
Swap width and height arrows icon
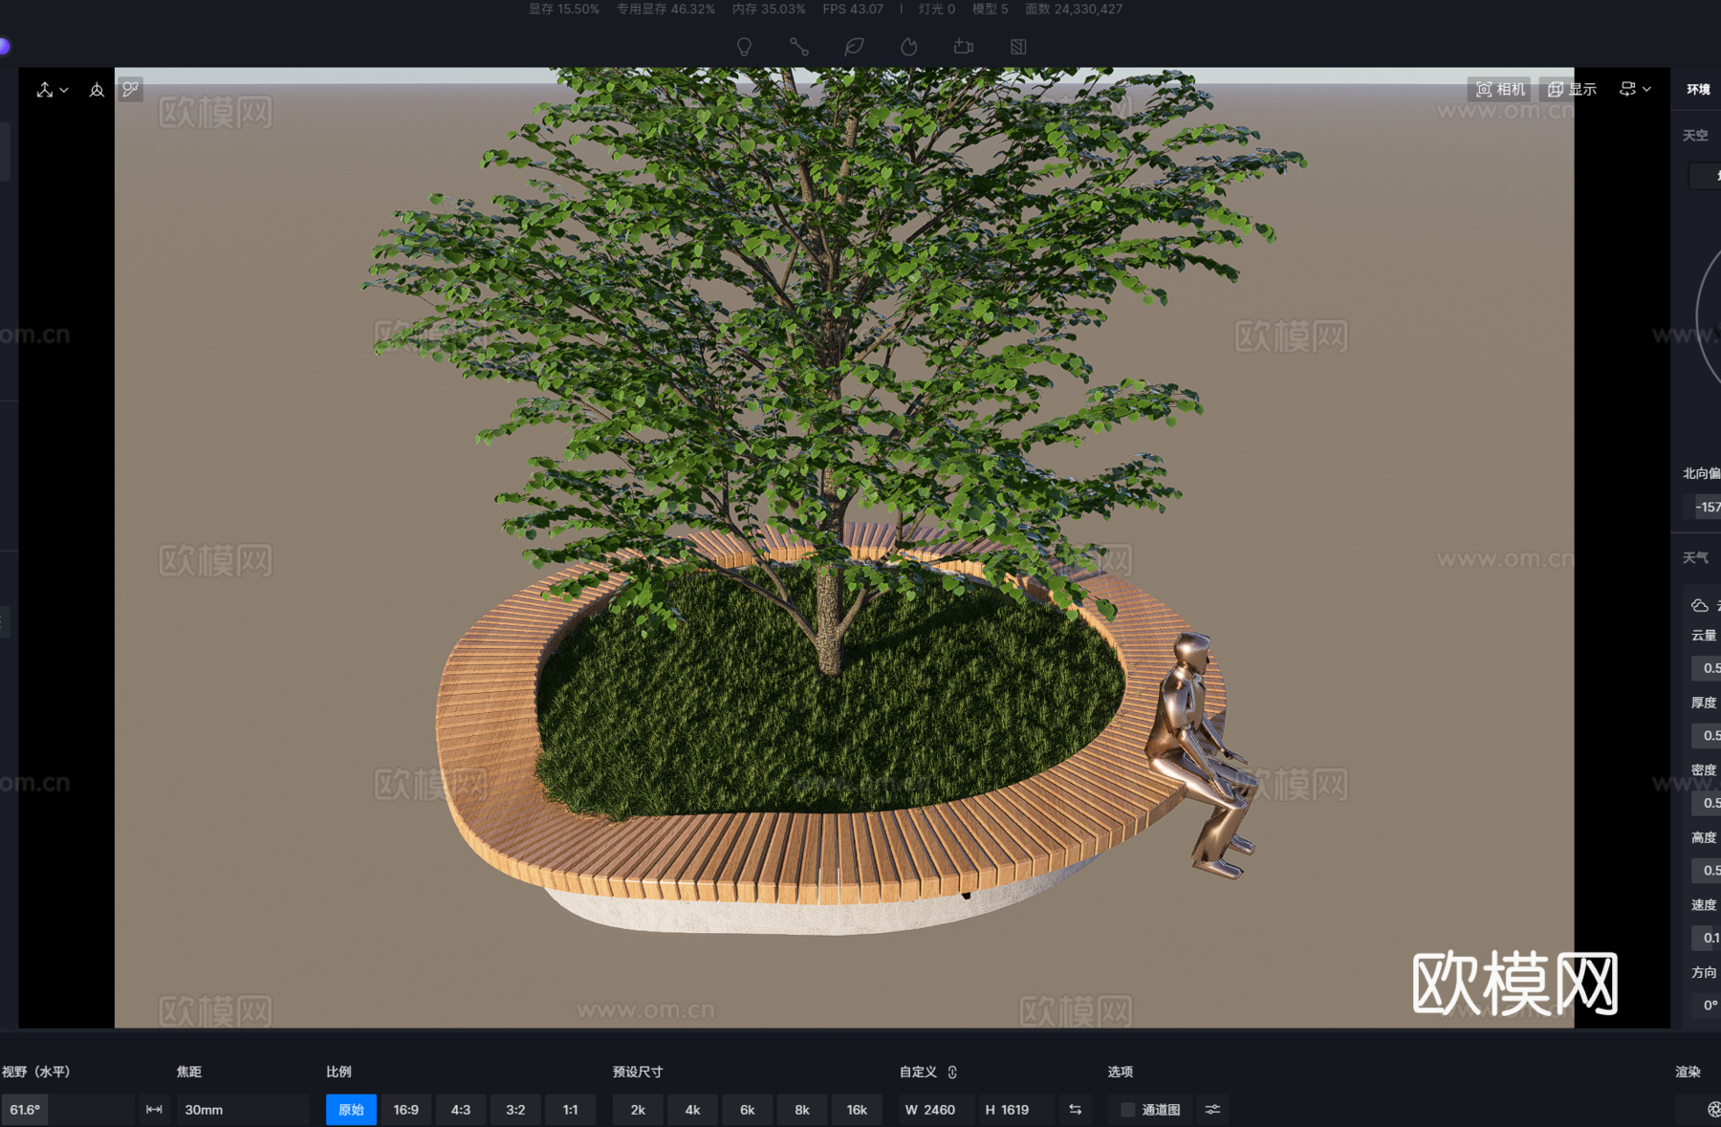coord(1076,1110)
